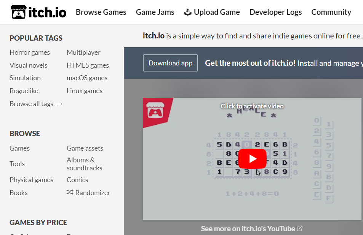Screen dimensions: 363x235
Task: Open the HTML5 games tag
Action: 88,65
